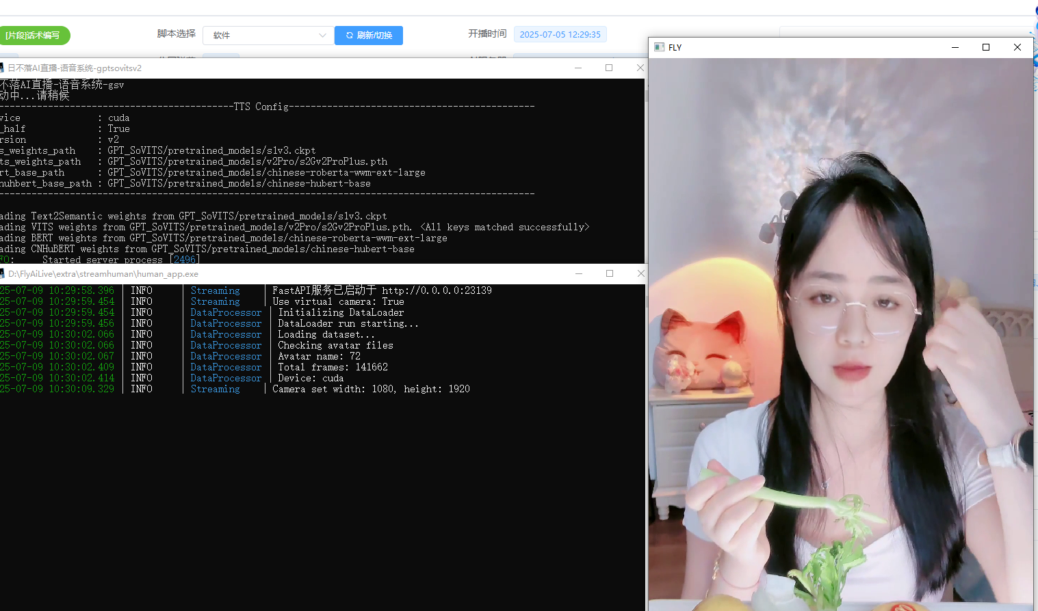Click the 开播时间 label text

[x=487, y=33]
